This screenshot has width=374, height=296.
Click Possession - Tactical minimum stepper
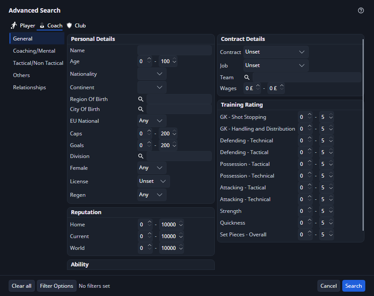(x=305, y=164)
